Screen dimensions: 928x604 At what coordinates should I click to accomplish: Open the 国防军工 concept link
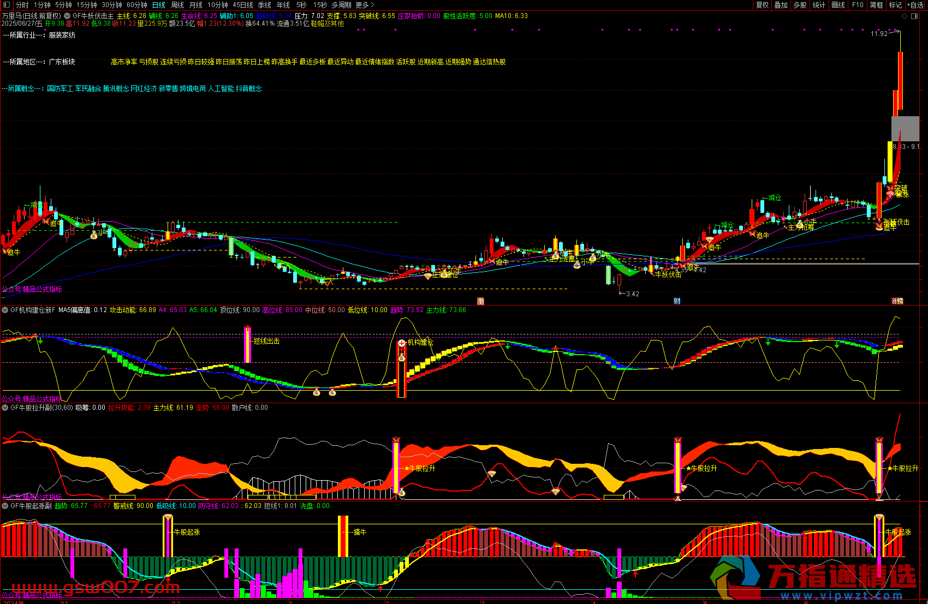click(60, 88)
